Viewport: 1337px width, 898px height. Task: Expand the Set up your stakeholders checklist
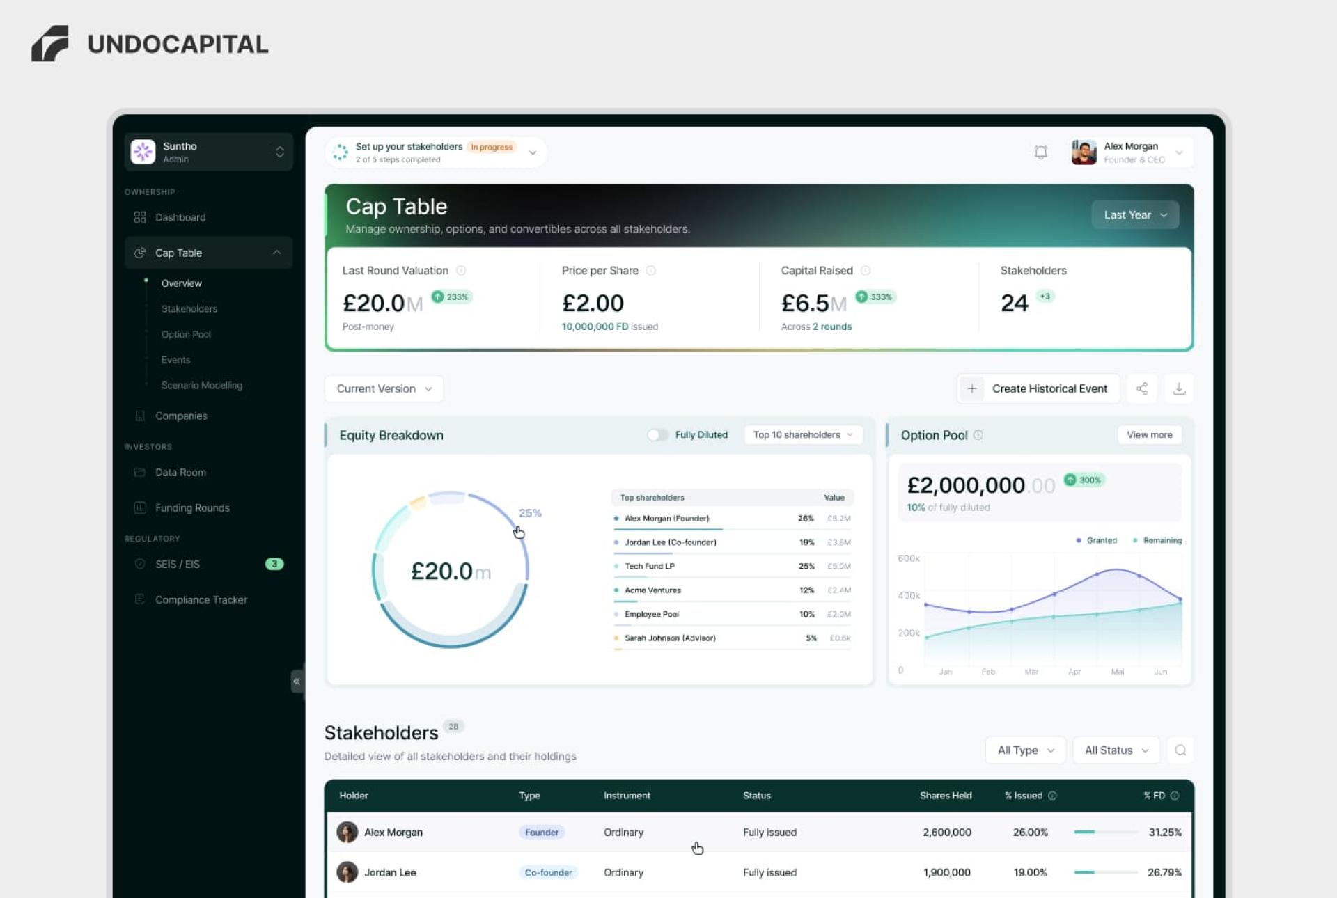point(532,152)
